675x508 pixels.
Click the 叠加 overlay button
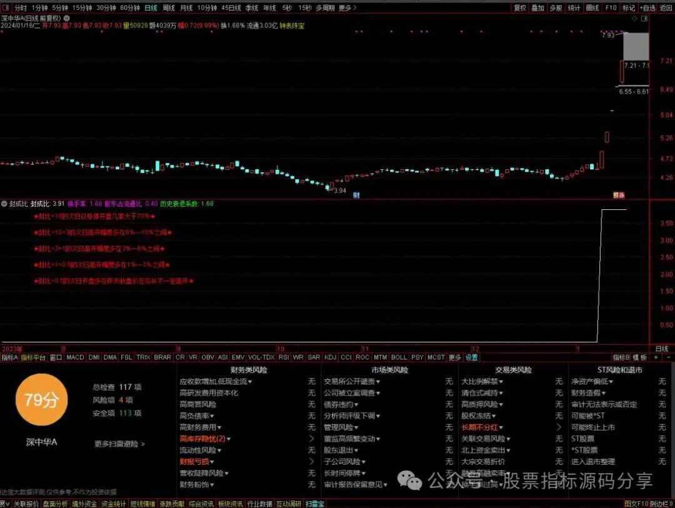[x=537, y=7]
